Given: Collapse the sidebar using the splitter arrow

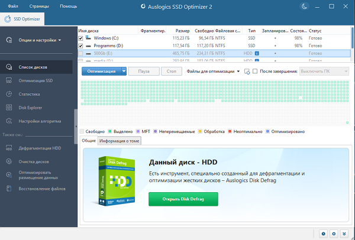Looking at the screenshot, I should (x=76, y=127).
